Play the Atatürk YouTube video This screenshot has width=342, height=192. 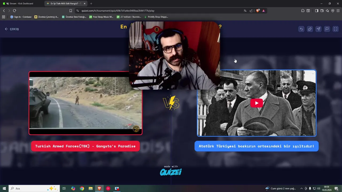click(x=256, y=103)
